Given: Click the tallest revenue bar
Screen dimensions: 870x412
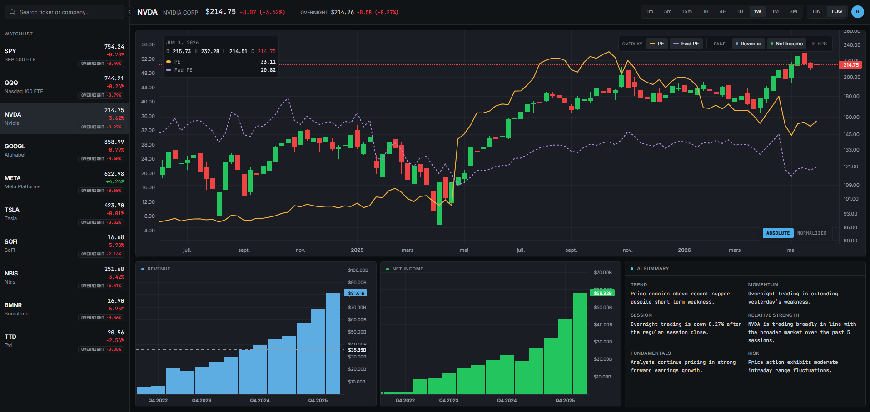Looking at the screenshot, I should pyautogui.click(x=333, y=343).
